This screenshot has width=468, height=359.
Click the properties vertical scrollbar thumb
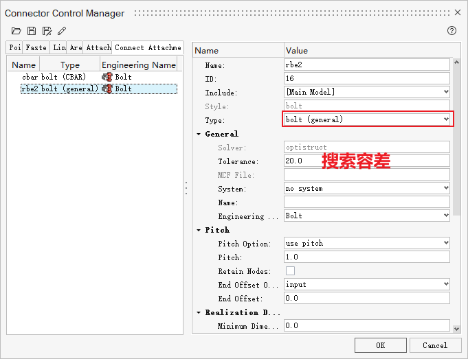[x=456, y=141]
